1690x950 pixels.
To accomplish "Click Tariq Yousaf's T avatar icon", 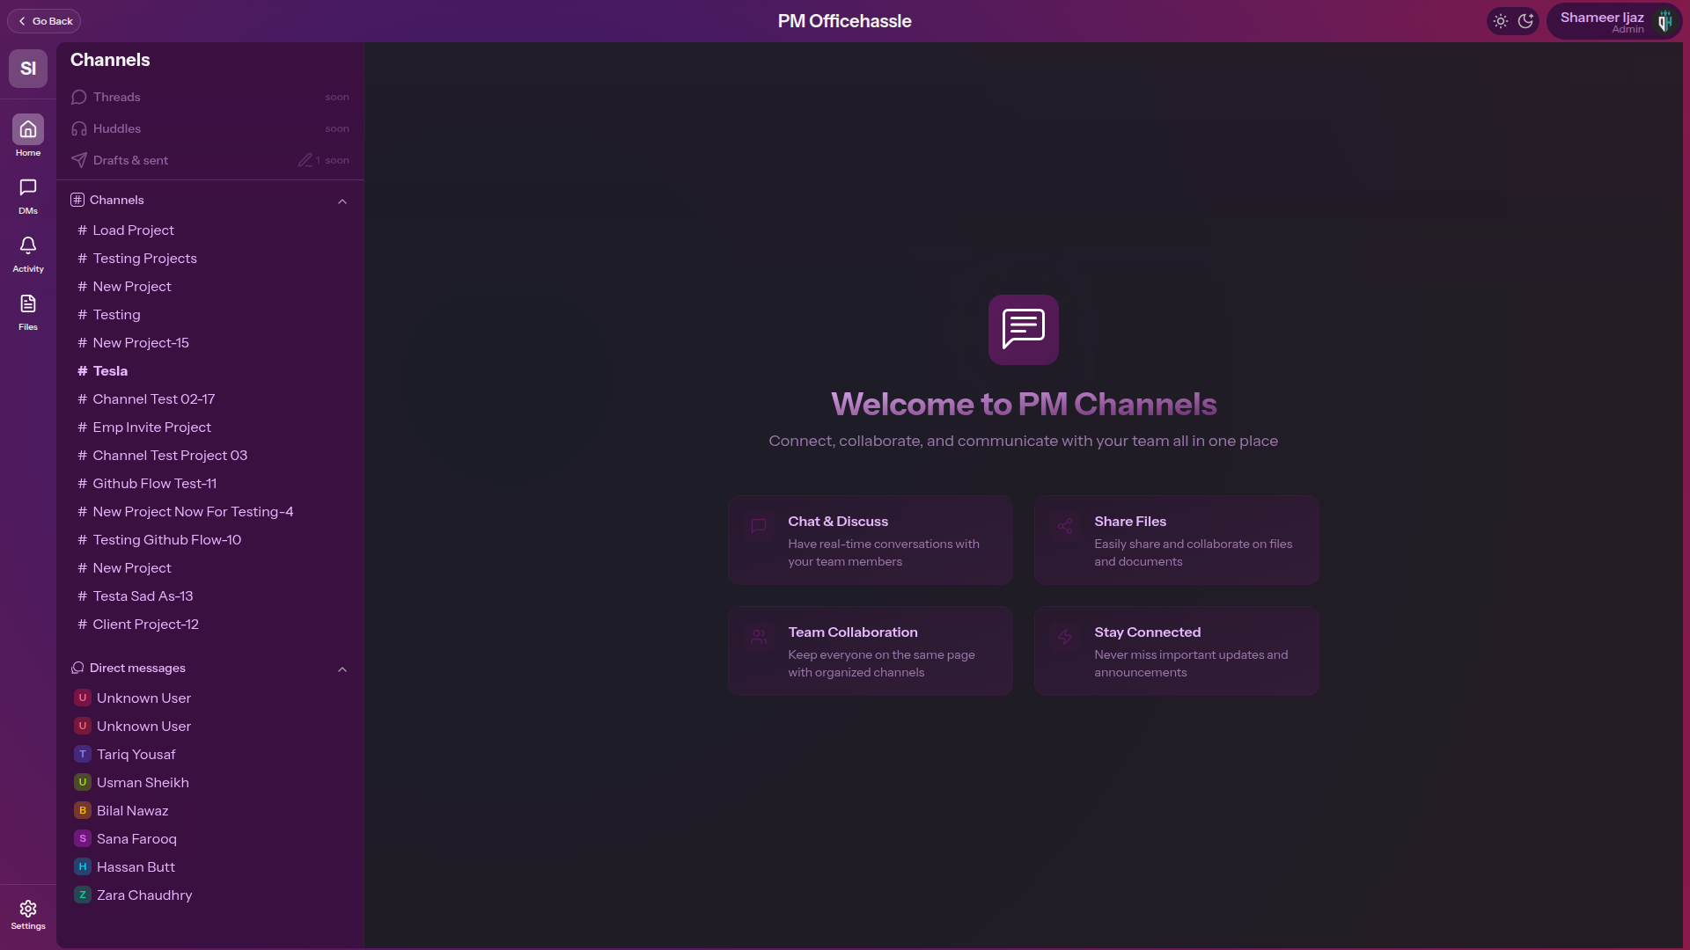I will pyautogui.click(x=83, y=755).
